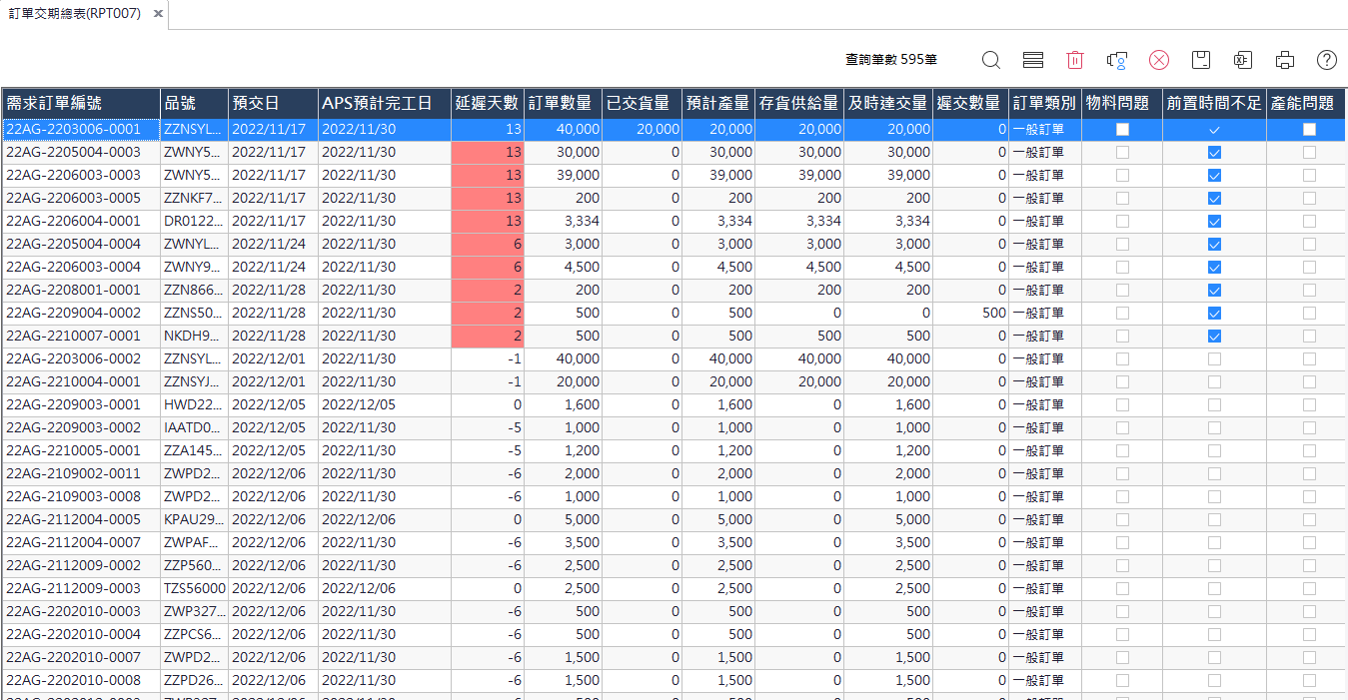Uncheck 前置時間不足 for order 22AG-2205004-0003
The height and width of the screenshot is (700, 1348).
(1214, 153)
